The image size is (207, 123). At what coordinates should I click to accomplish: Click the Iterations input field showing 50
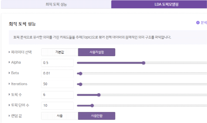57,84
